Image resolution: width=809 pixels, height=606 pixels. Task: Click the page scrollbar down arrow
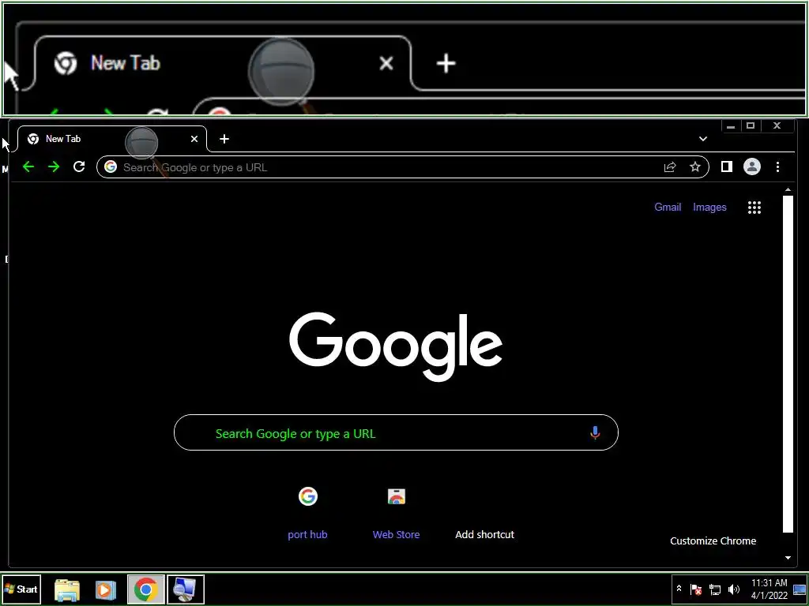pos(788,558)
